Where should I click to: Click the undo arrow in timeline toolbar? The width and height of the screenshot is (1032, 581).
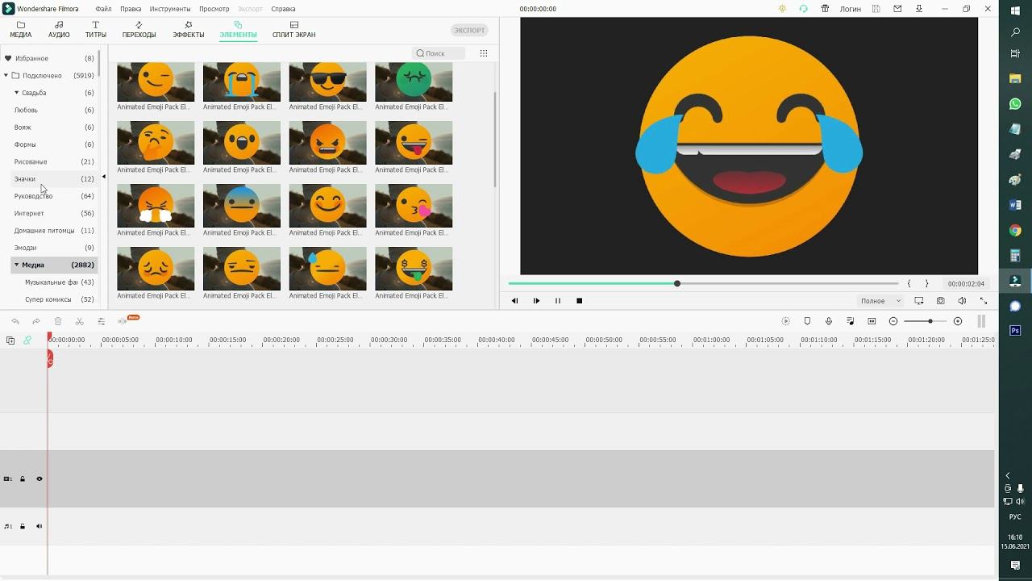pos(15,321)
